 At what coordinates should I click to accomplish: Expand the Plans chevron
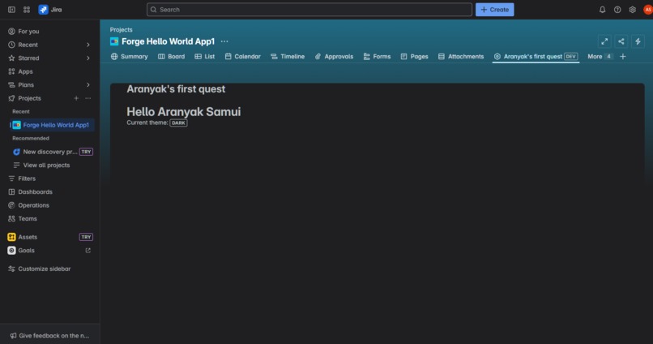point(87,84)
